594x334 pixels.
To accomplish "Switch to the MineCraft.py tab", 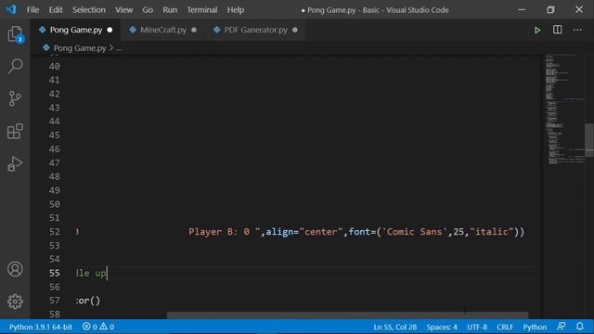I will pos(163,30).
